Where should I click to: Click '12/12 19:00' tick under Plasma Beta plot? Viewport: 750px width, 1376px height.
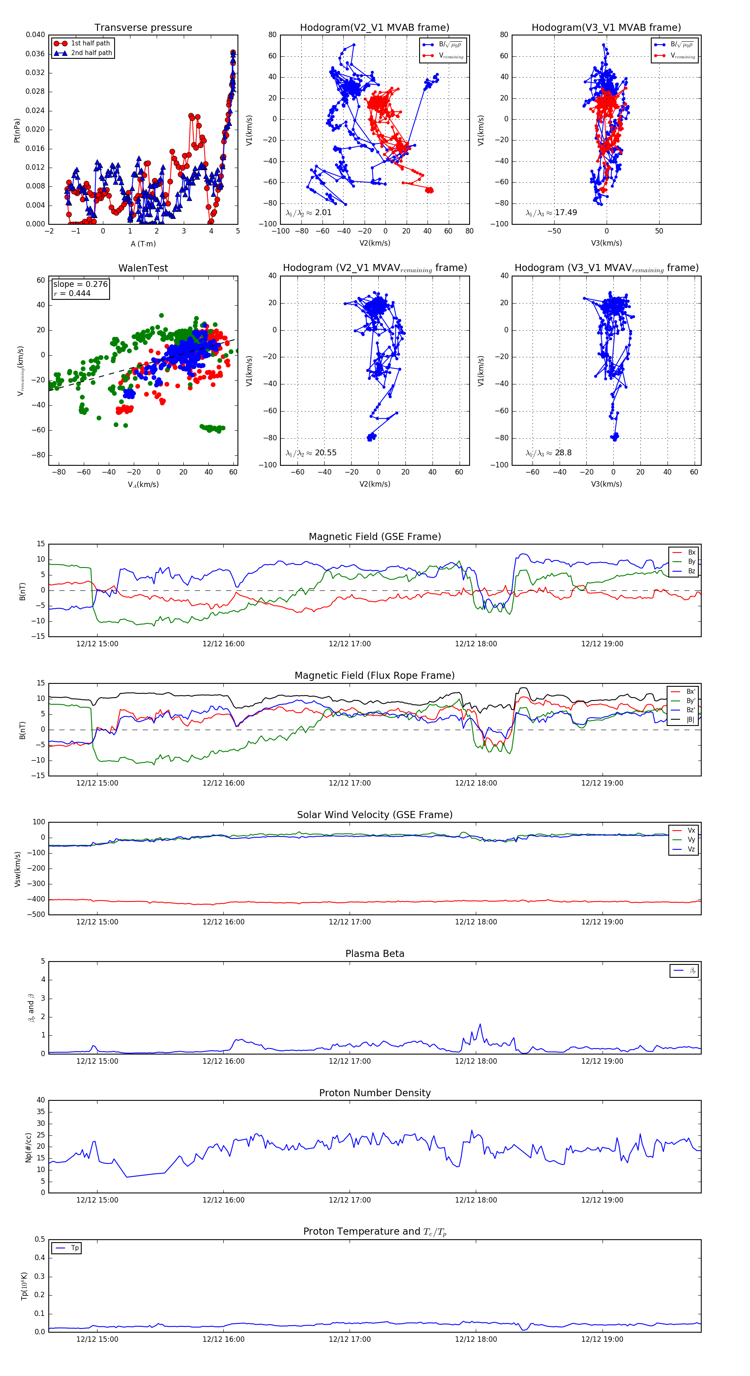[x=602, y=1061]
